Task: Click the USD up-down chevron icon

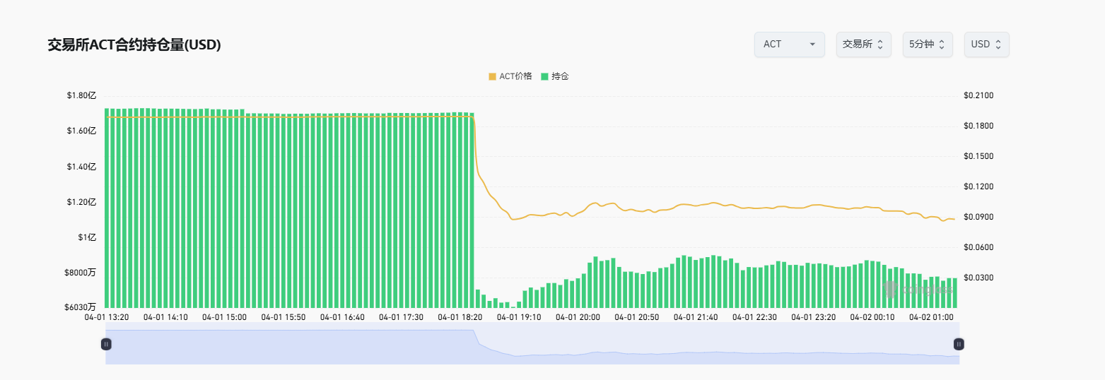Action: (x=998, y=44)
